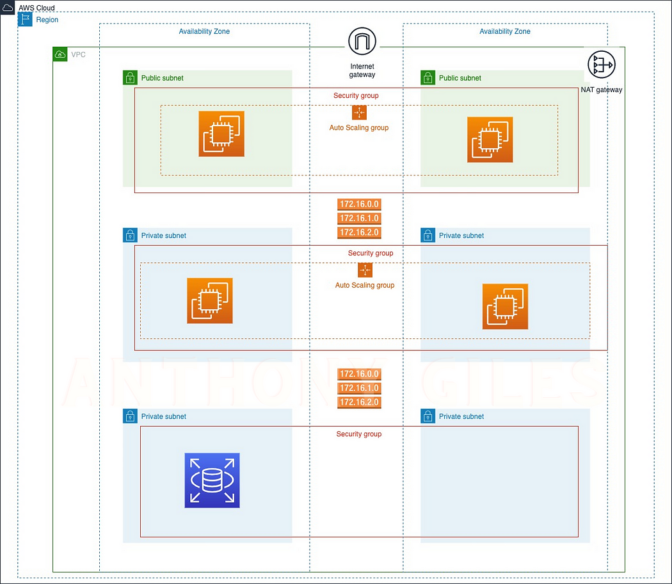Image resolution: width=672 pixels, height=584 pixels.
Task: Select the AWS Cloud icon in top corner
Action: click(7, 7)
